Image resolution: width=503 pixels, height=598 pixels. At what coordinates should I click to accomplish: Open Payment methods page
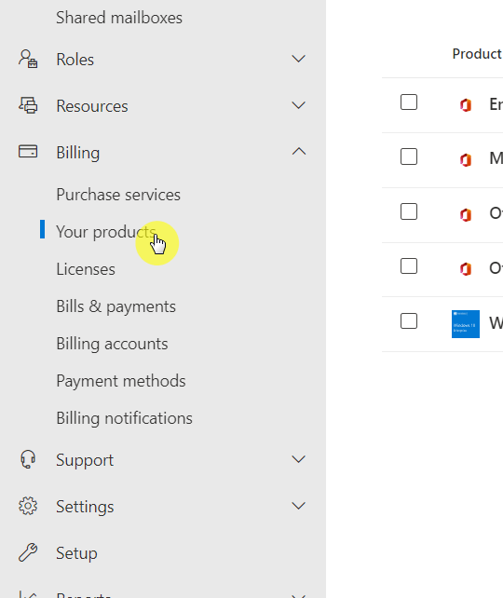121,381
